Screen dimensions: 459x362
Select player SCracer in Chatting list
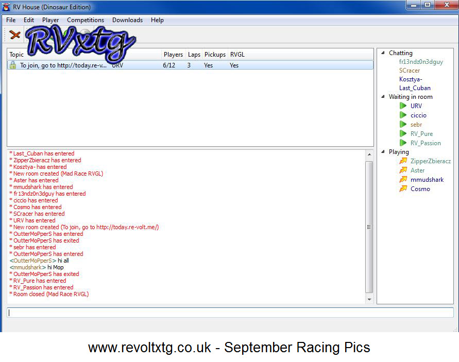click(x=410, y=71)
